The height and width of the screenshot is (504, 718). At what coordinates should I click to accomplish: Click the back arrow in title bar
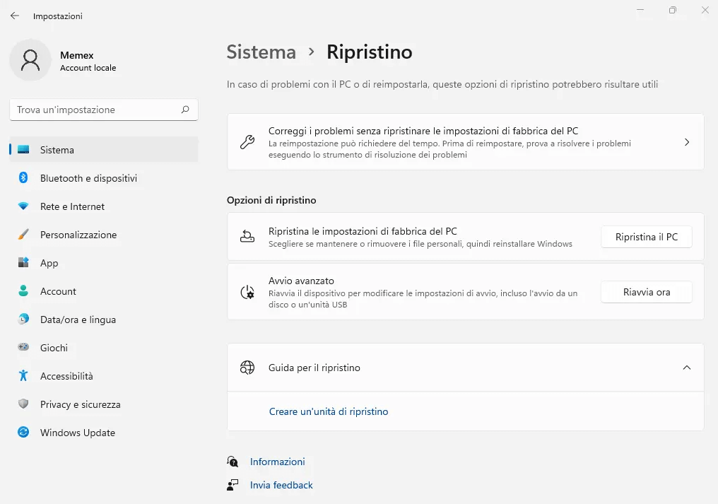point(15,16)
